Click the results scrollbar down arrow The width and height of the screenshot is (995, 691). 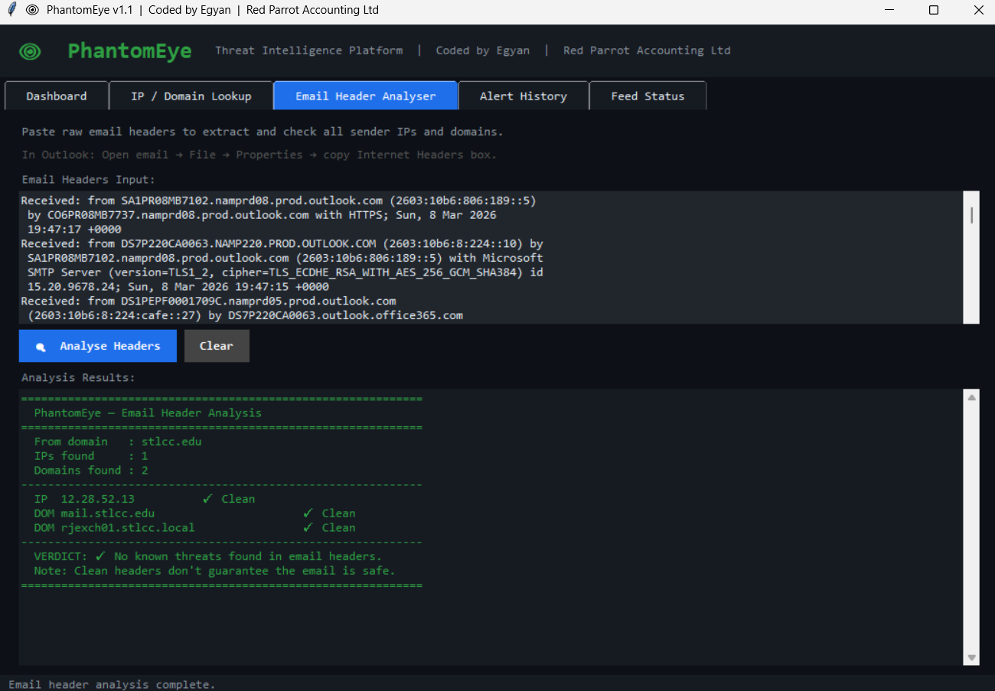point(972,657)
